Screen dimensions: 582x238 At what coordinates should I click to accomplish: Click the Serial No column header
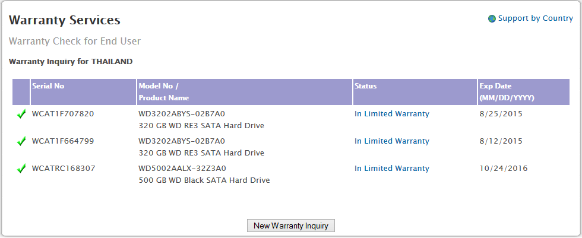point(48,86)
